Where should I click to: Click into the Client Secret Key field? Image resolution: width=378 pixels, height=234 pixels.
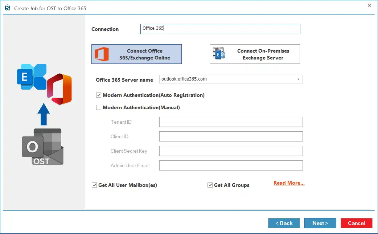[x=231, y=151]
